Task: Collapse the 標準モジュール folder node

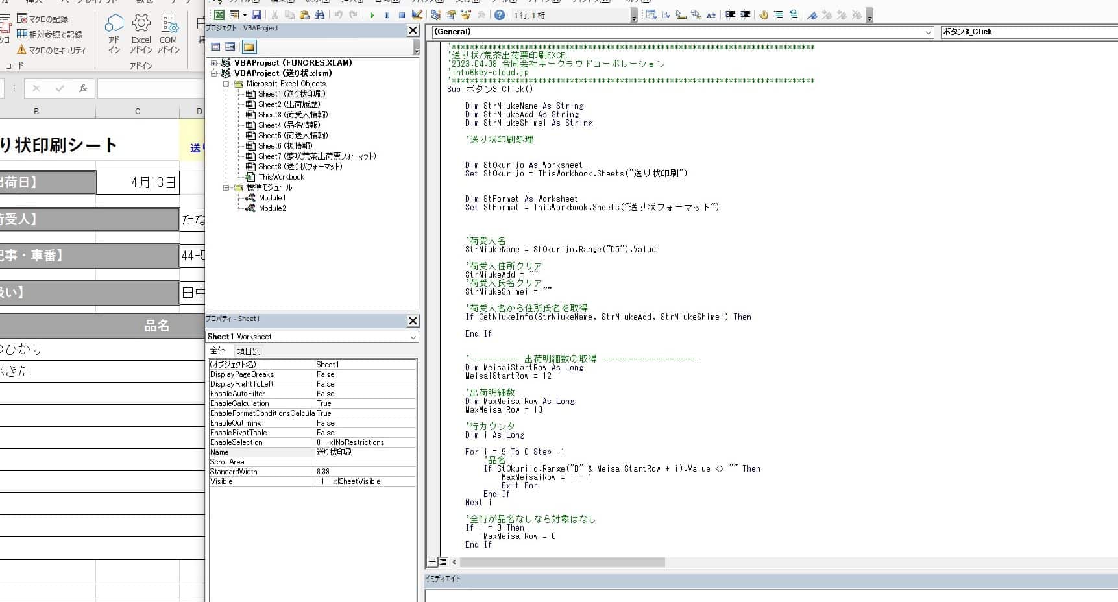Action: [226, 187]
